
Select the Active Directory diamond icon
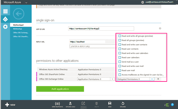tap(5, 19)
